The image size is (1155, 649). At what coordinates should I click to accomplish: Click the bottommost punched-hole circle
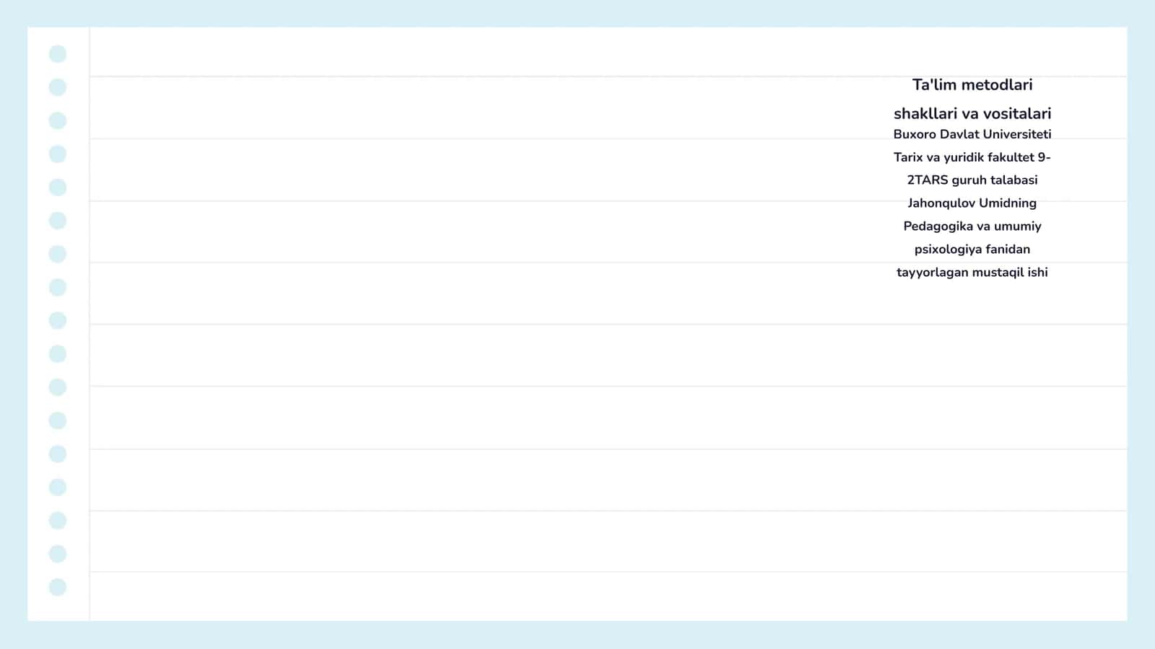(58, 587)
